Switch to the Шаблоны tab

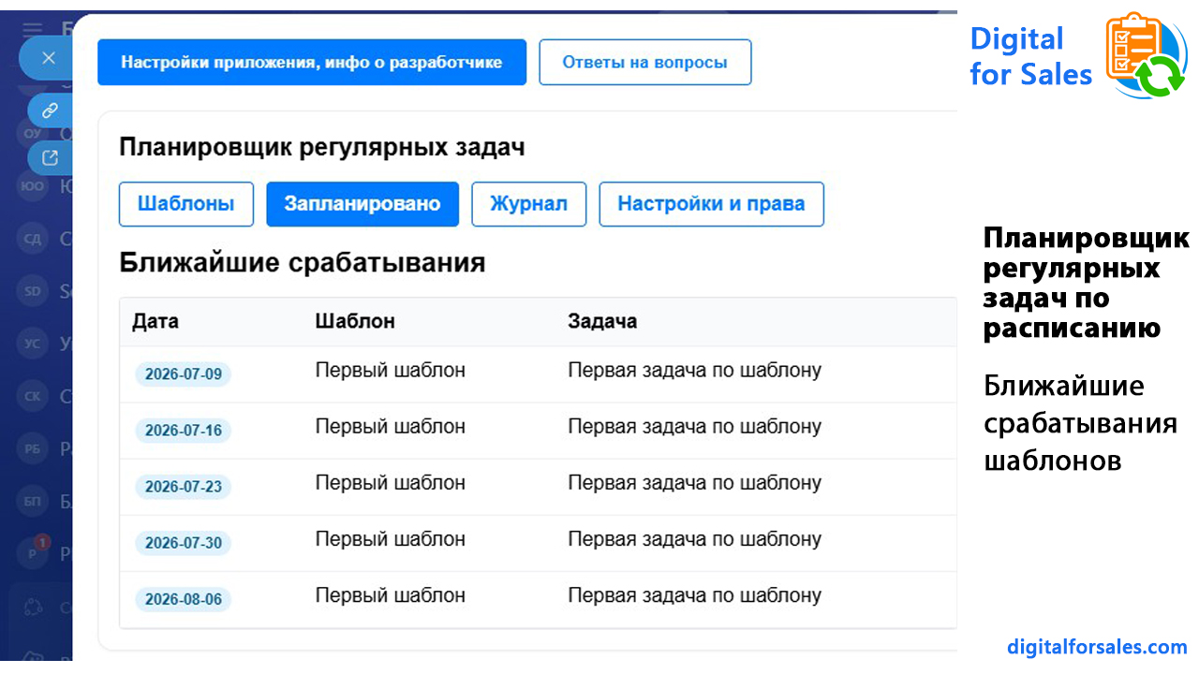(x=186, y=204)
